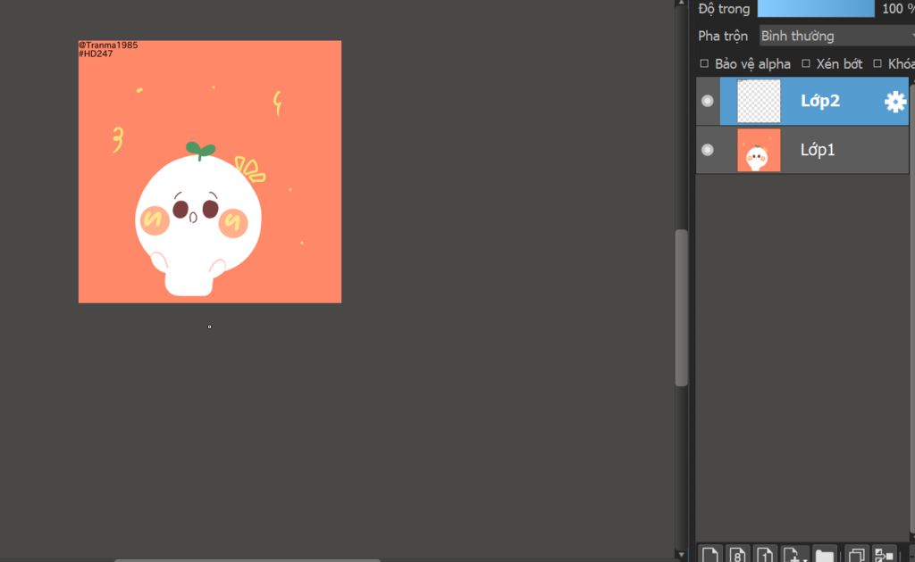Adjust the Độ trong opacity slider
Viewport: 915px width, 562px height.
tap(815, 9)
